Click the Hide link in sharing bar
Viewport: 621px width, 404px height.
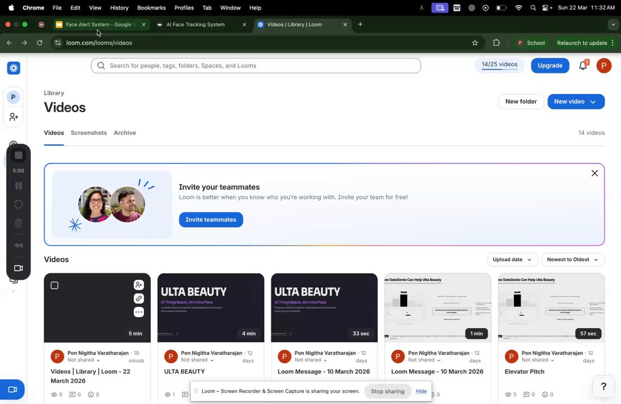pyautogui.click(x=421, y=391)
